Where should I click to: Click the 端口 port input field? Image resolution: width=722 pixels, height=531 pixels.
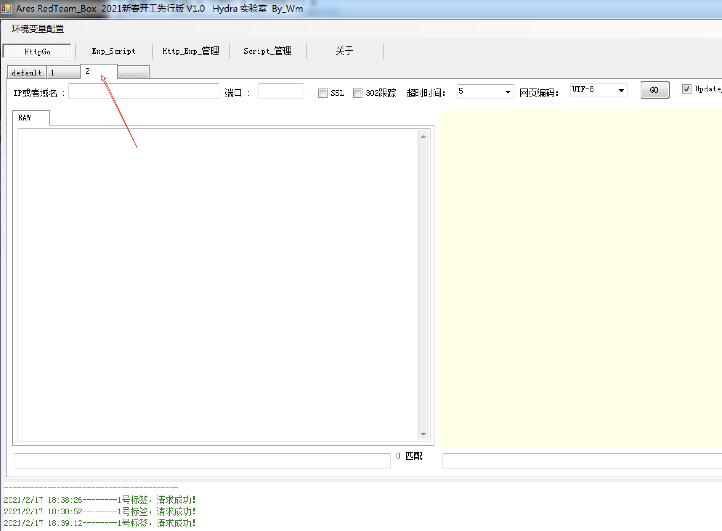[281, 91]
